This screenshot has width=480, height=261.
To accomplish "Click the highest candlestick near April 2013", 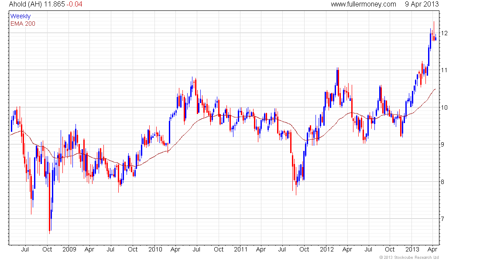I will pos(434,30).
